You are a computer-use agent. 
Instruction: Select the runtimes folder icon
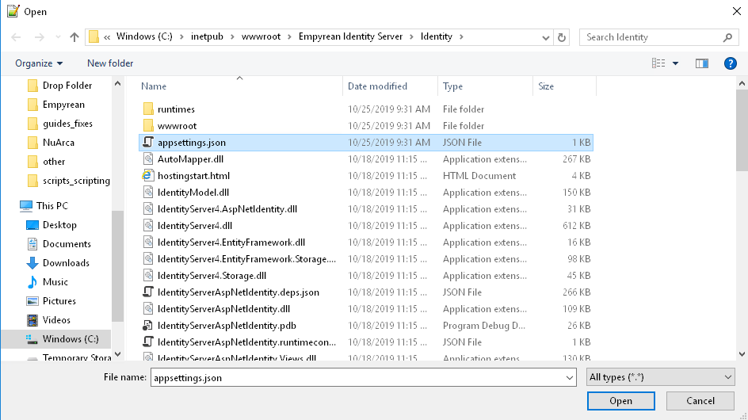click(x=148, y=109)
